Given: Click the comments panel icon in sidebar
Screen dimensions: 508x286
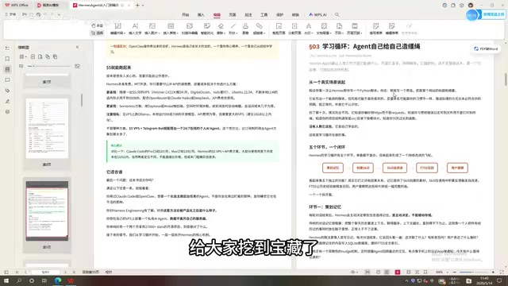Looking at the screenshot, I should coord(7,79).
